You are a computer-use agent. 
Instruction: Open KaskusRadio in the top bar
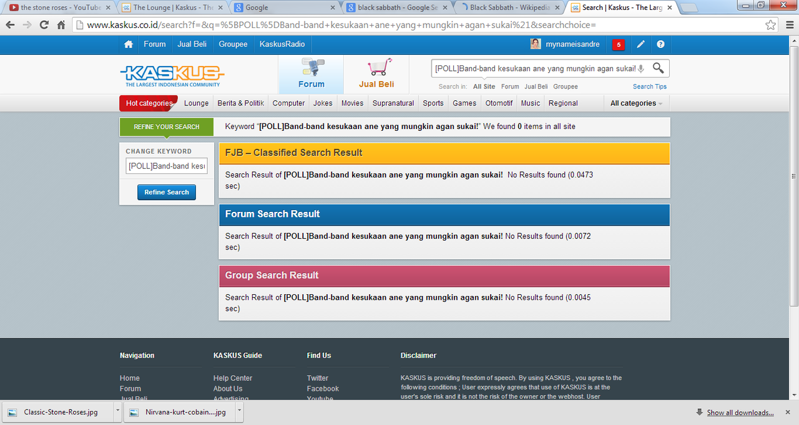[282, 44]
